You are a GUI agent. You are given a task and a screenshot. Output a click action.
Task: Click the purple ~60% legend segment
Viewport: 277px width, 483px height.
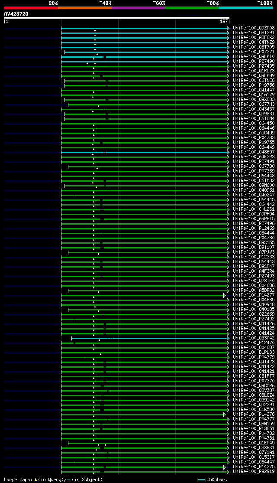(138, 8)
